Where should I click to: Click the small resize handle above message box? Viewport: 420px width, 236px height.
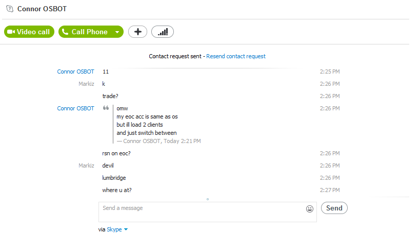pyautogui.click(x=208, y=199)
